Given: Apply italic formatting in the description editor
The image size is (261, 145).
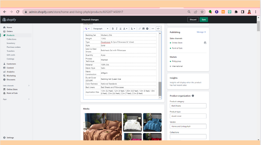Looking at the screenshot, I should click(x=116, y=29).
